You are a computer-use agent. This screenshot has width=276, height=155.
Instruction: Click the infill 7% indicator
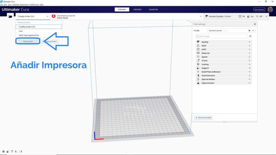pyautogui.click(x=242, y=16)
